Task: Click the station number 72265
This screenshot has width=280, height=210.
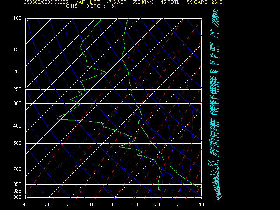Action: (x=61, y=2)
